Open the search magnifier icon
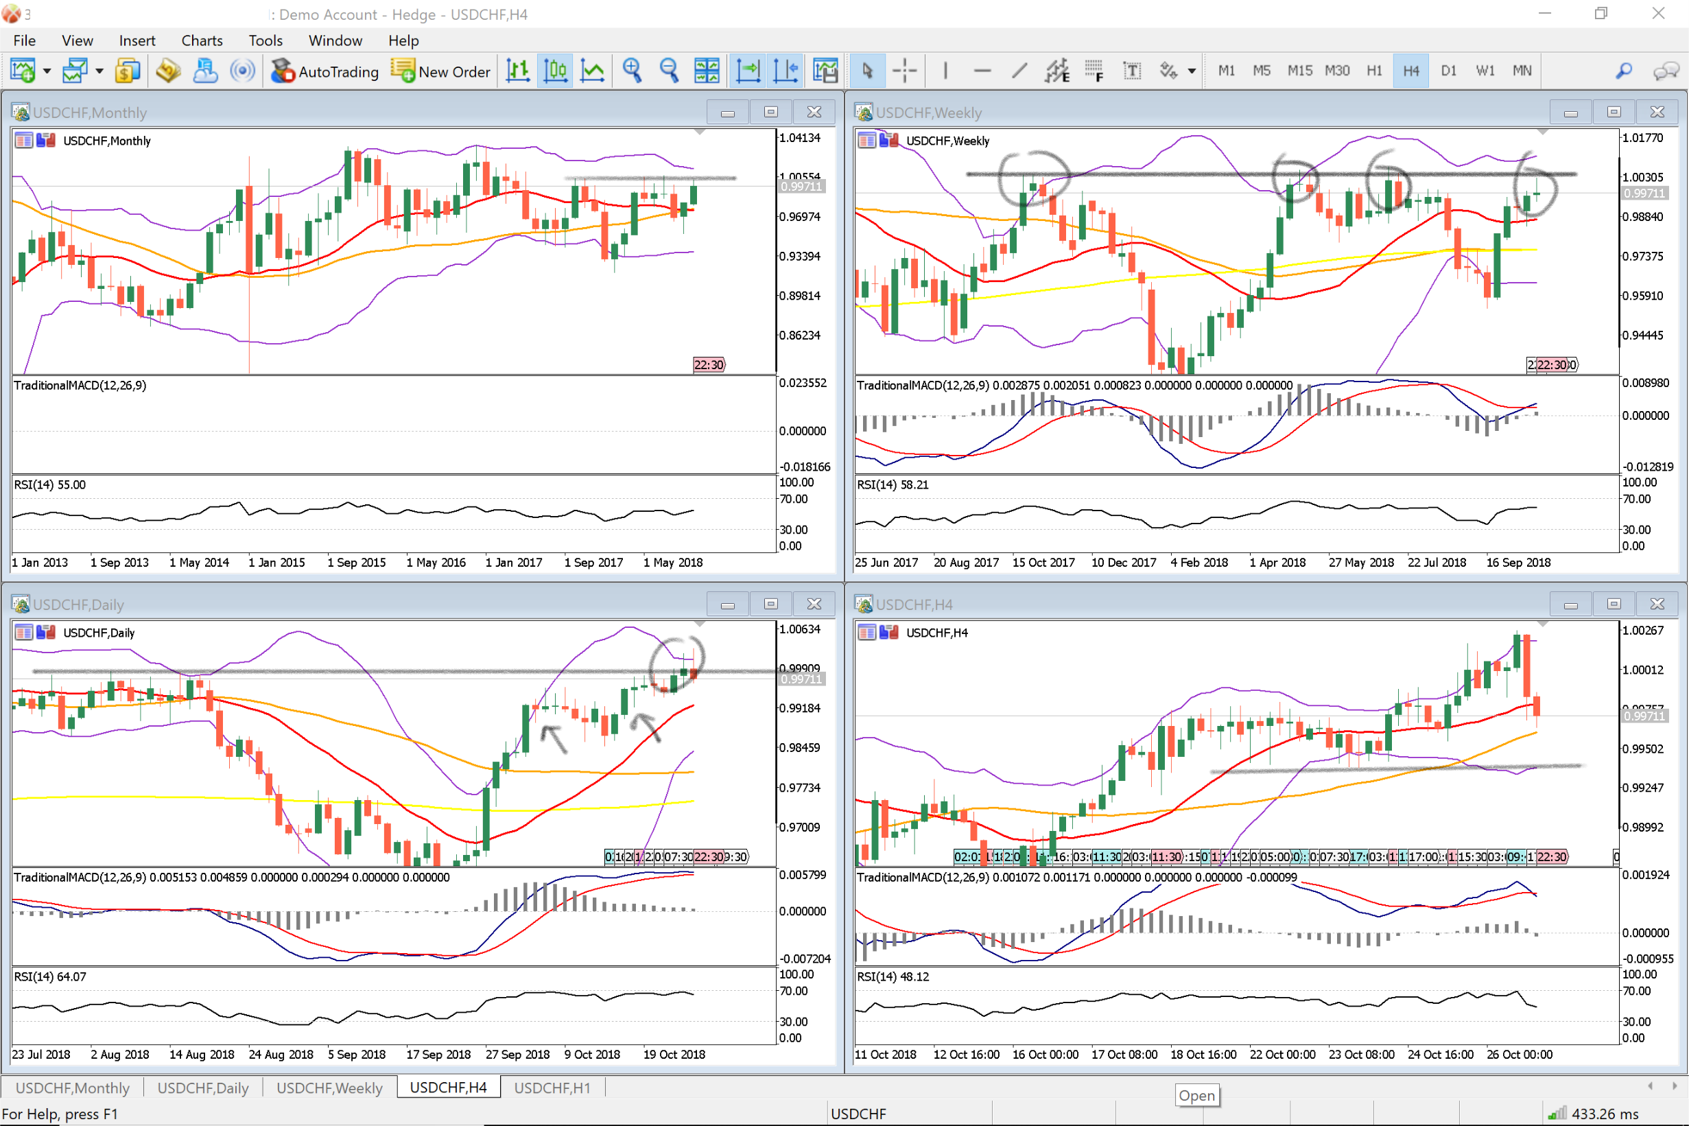The image size is (1689, 1126). 1624,71
